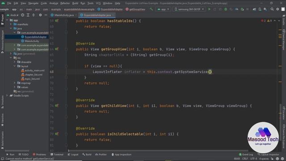Toggle the Layout Inspector panel

tap(268, 154)
